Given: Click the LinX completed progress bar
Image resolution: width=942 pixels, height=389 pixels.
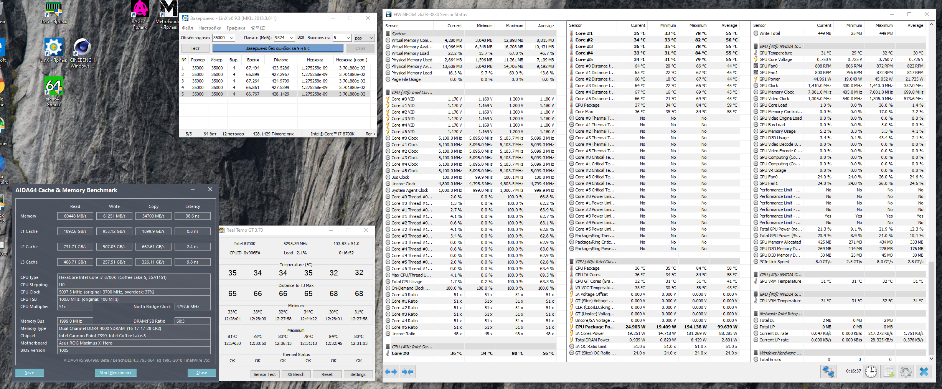Looking at the screenshot, I should click(277, 48).
